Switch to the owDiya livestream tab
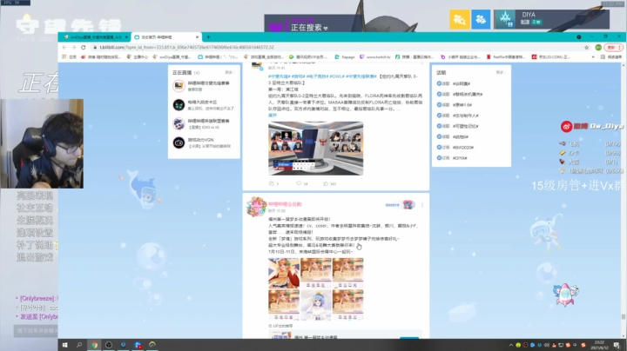The image size is (627, 351). pyautogui.click(x=96, y=37)
